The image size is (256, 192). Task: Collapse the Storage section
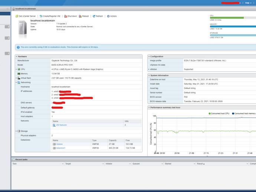click(x=16, y=131)
